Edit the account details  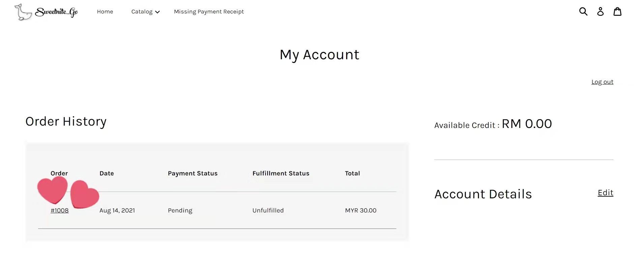tap(605, 193)
